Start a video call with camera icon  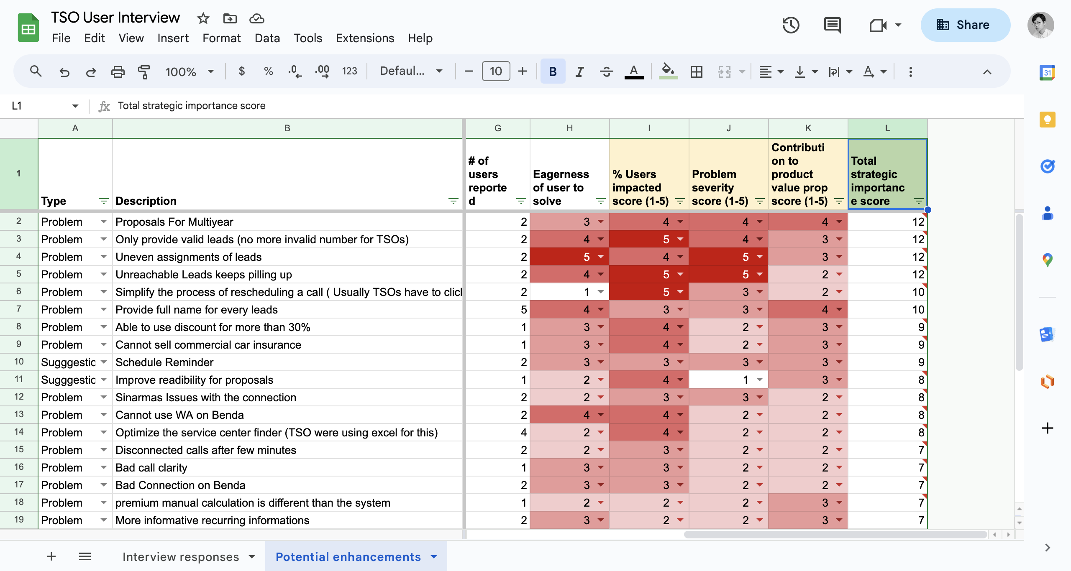879,25
